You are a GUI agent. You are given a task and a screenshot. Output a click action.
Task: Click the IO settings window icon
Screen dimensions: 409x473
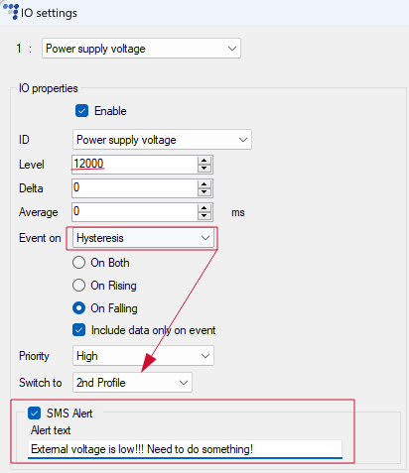pyautogui.click(x=11, y=11)
